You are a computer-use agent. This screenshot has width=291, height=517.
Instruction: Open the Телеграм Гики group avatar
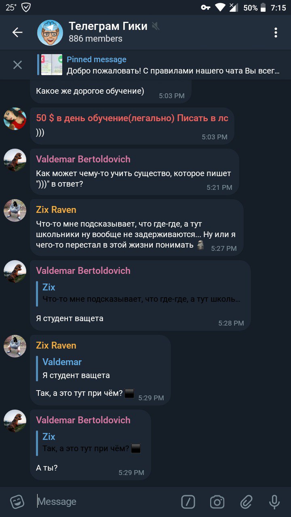pos(50,32)
